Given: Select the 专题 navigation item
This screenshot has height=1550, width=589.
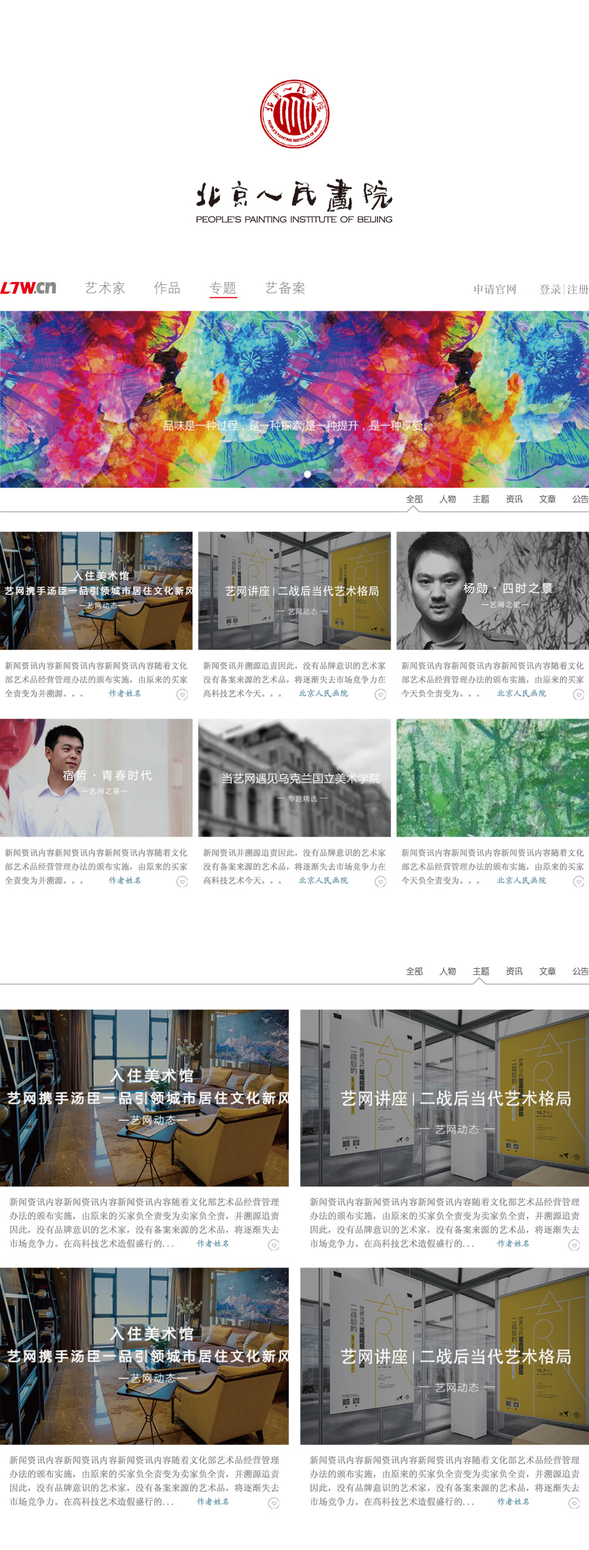Looking at the screenshot, I should pos(223,288).
